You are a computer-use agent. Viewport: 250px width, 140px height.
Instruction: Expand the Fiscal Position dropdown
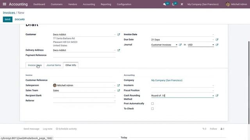click(213, 91)
